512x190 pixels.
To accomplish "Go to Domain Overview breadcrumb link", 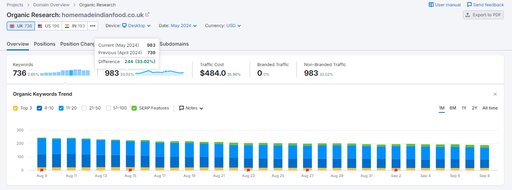I will click(51, 5).
